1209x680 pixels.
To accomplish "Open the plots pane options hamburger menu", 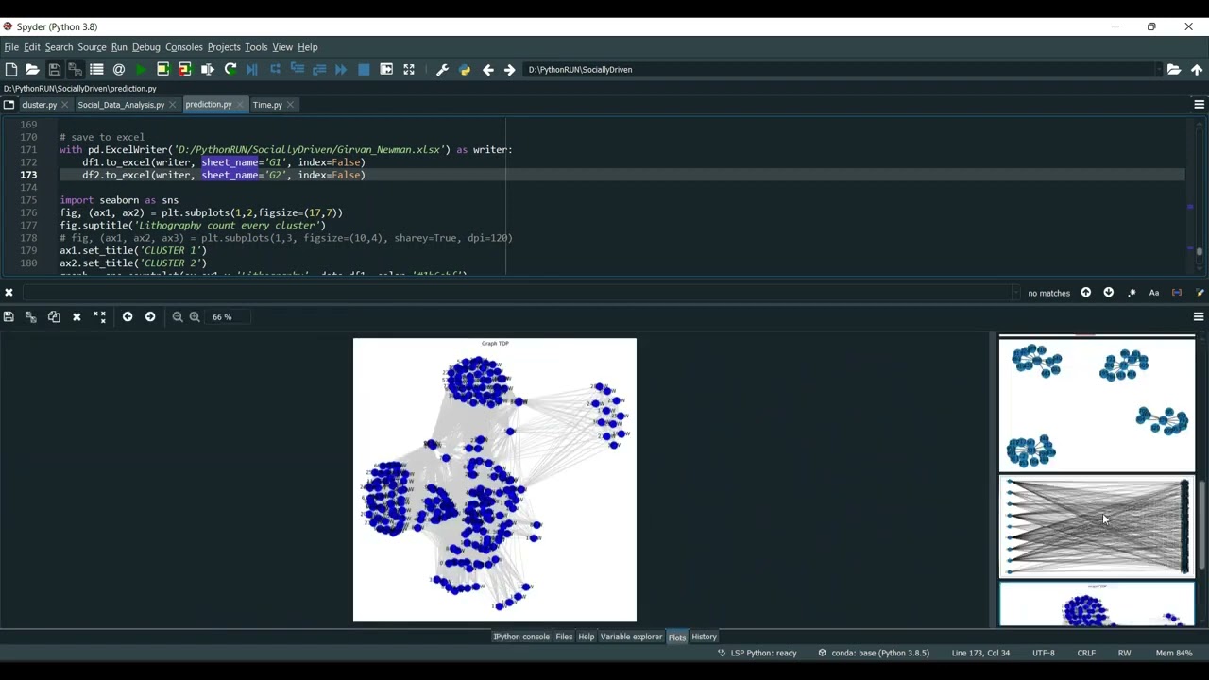I will pos(1199,316).
